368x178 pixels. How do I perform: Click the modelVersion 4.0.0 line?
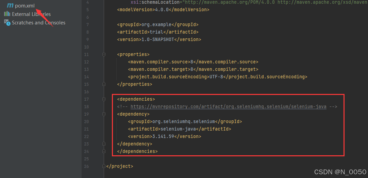[x=163, y=10]
